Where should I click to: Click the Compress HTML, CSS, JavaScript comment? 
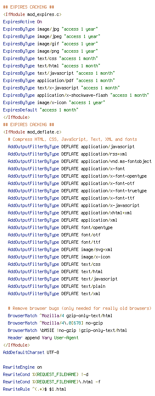pyautogui.click(x=73, y=139)
